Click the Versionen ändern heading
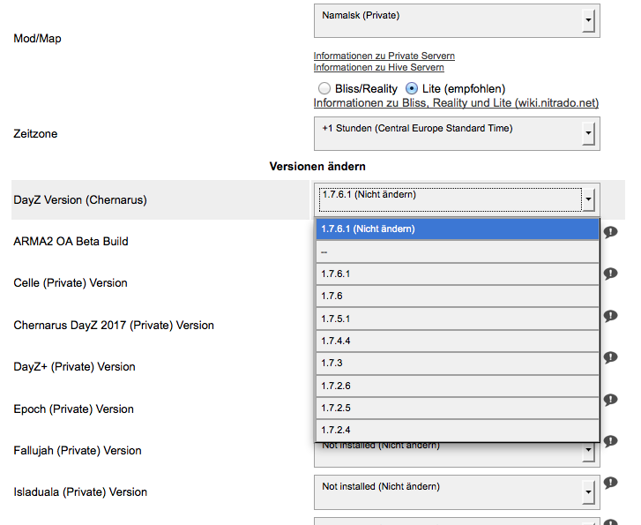 [317, 167]
